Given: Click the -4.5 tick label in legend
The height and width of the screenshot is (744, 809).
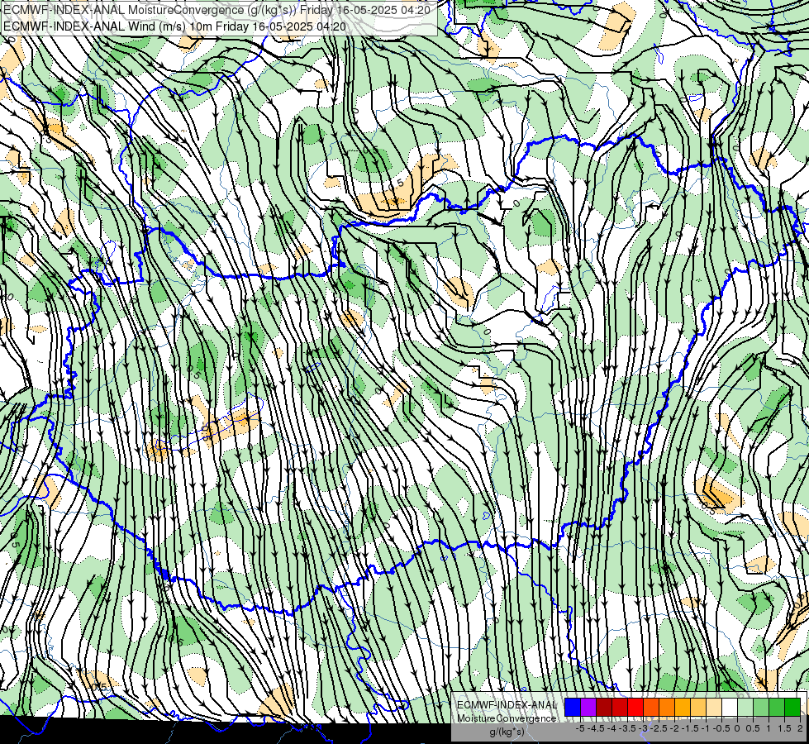Looking at the screenshot, I should pyautogui.click(x=596, y=728).
